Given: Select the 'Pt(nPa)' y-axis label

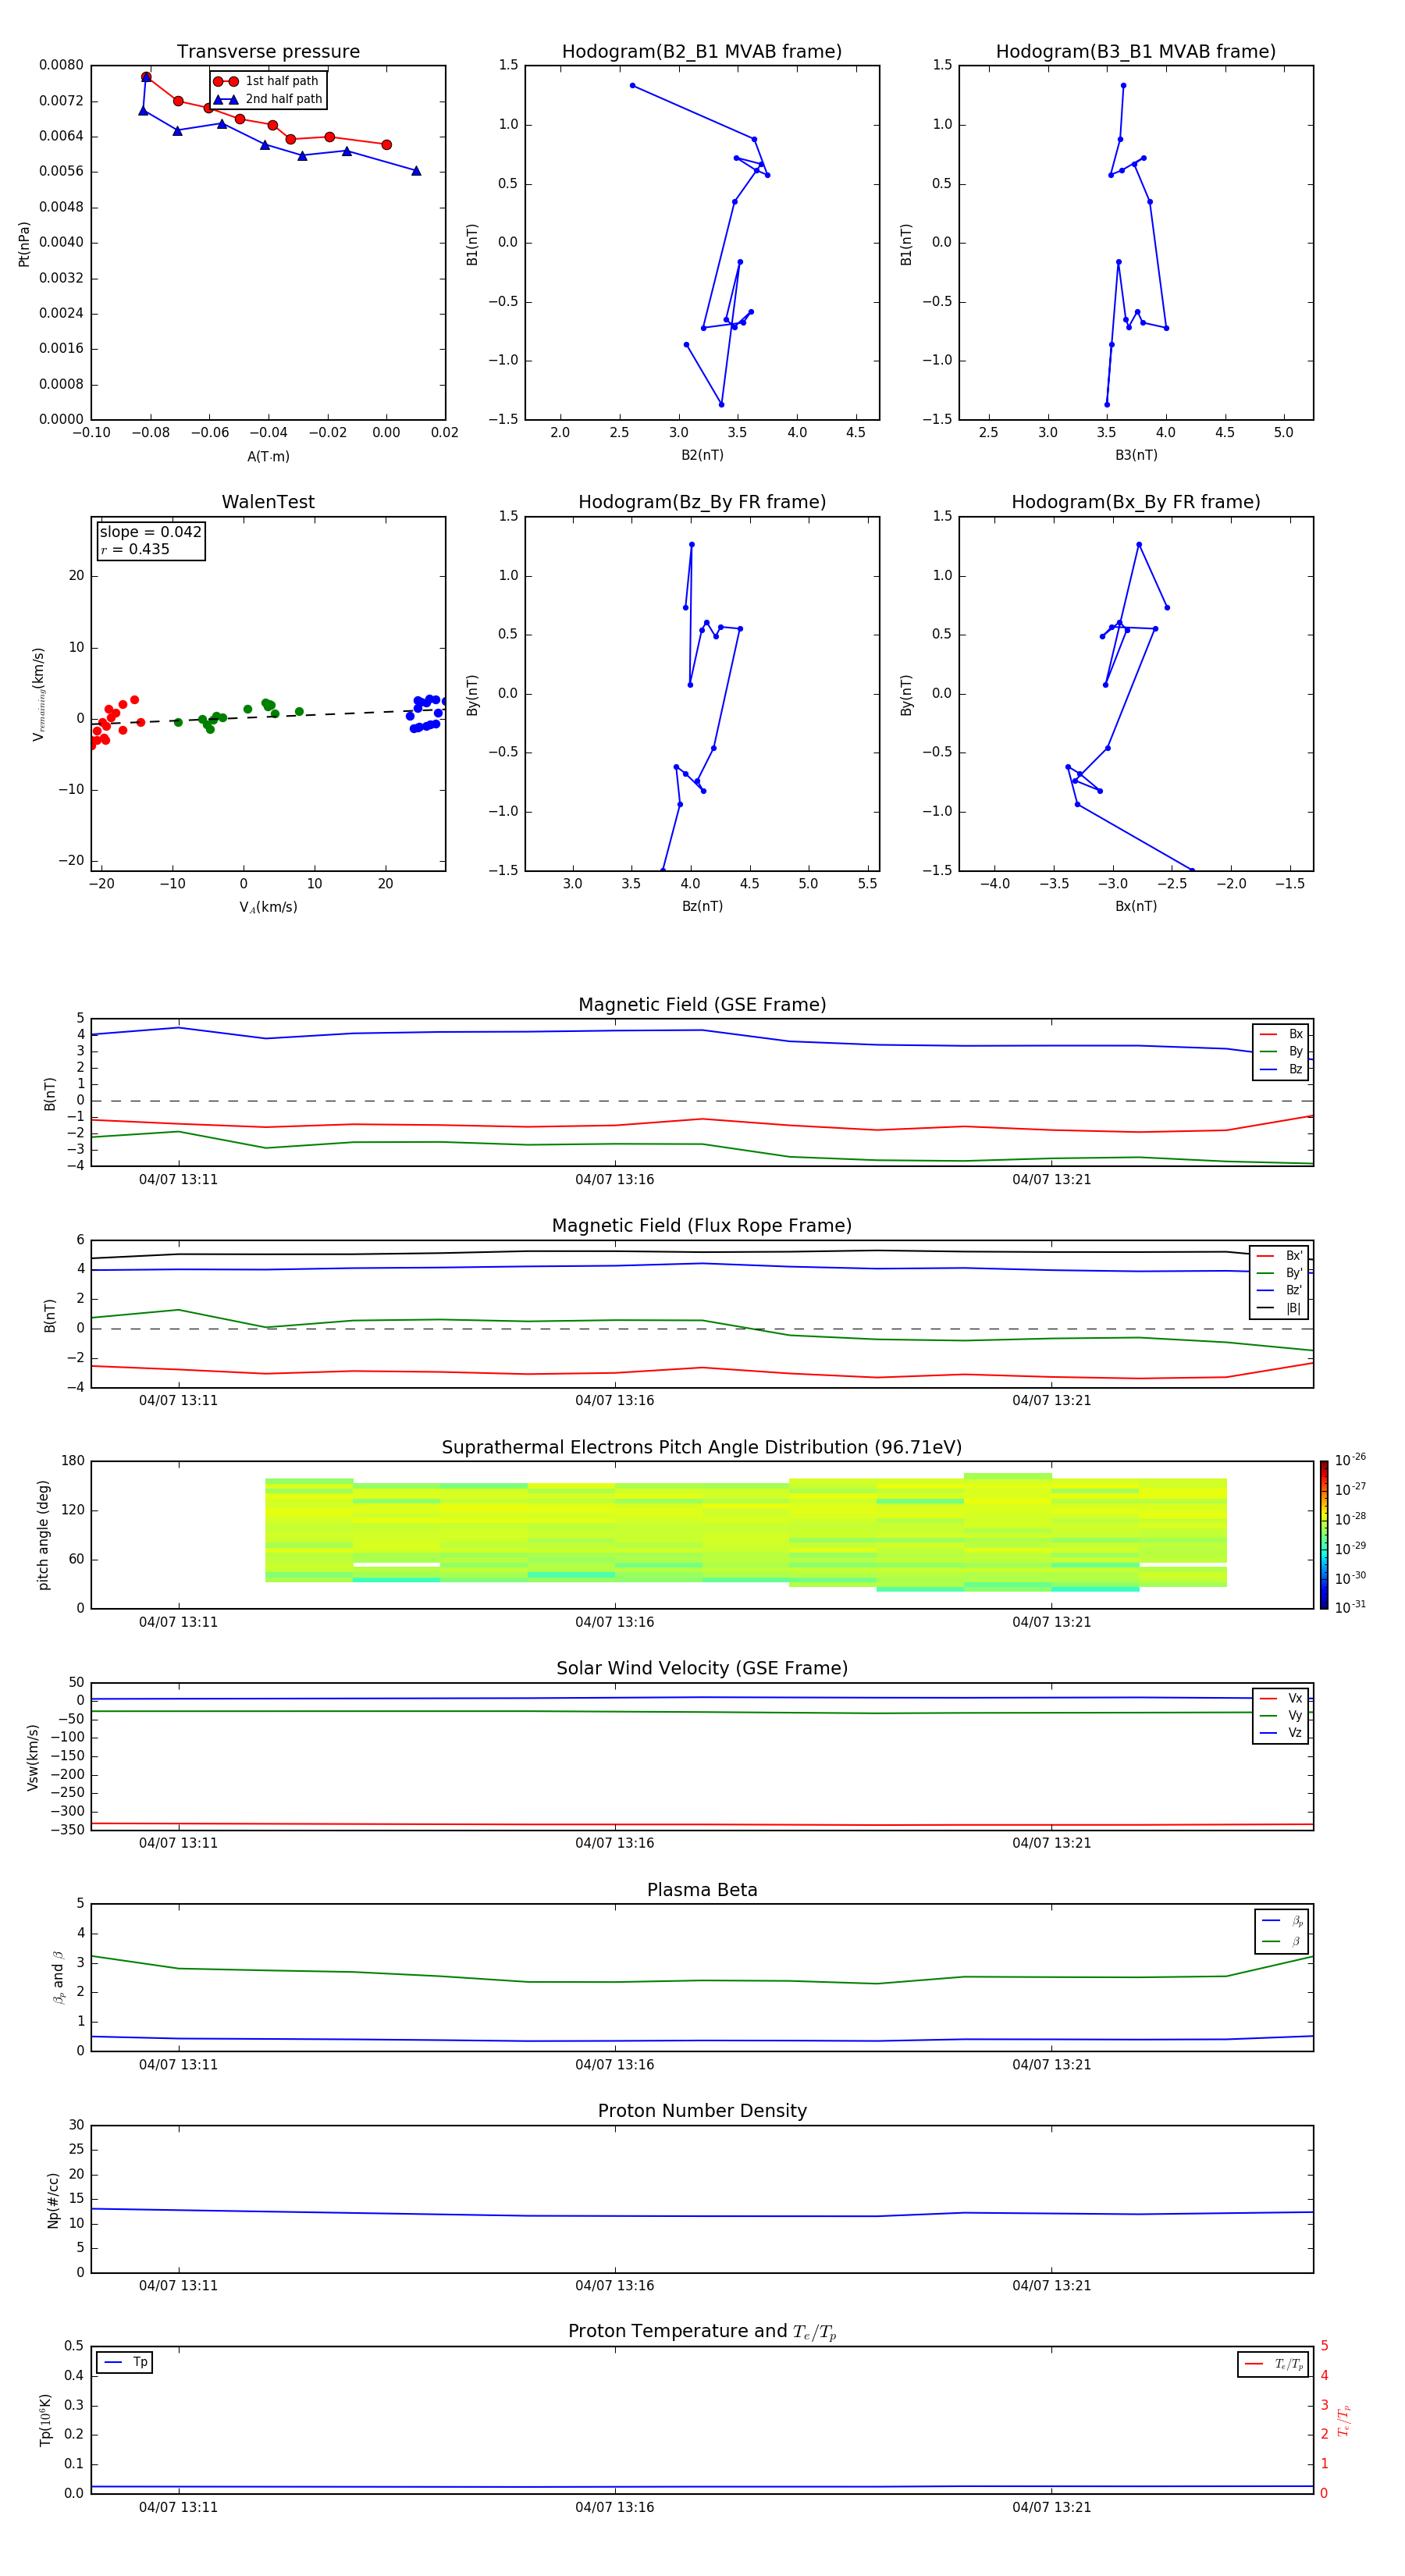Looking at the screenshot, I should pyautogui.click(x=24, y=243).
